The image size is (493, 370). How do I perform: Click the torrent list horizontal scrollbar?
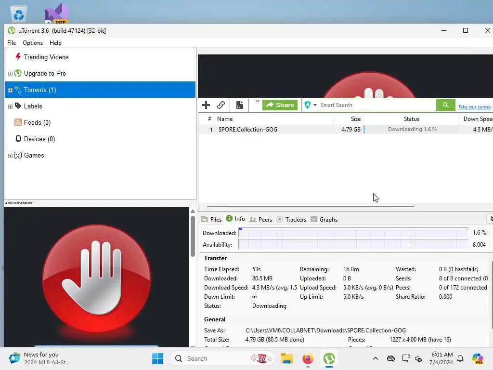pyautogui.click(x=311, y=207)
